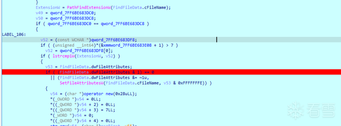Click qword_7FF6BE683DC8 in the if comparison
The height and width of the screenshot is (126, 341).
(x=122, y=24)
